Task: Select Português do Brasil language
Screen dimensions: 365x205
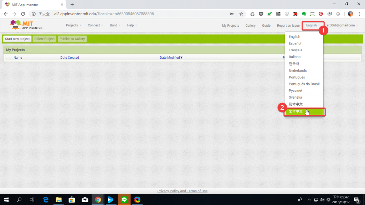Action: click(x=304, y=84)
